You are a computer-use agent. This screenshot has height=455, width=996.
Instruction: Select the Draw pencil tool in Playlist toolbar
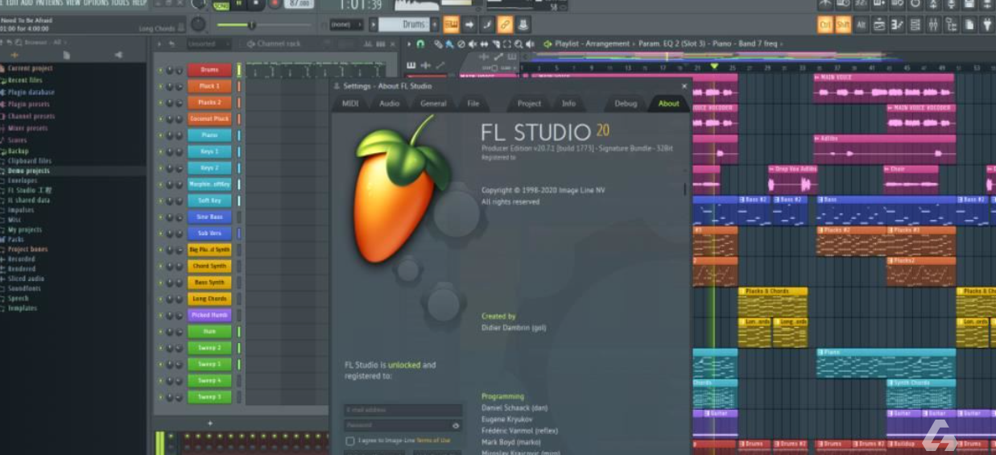coord(438,43)
